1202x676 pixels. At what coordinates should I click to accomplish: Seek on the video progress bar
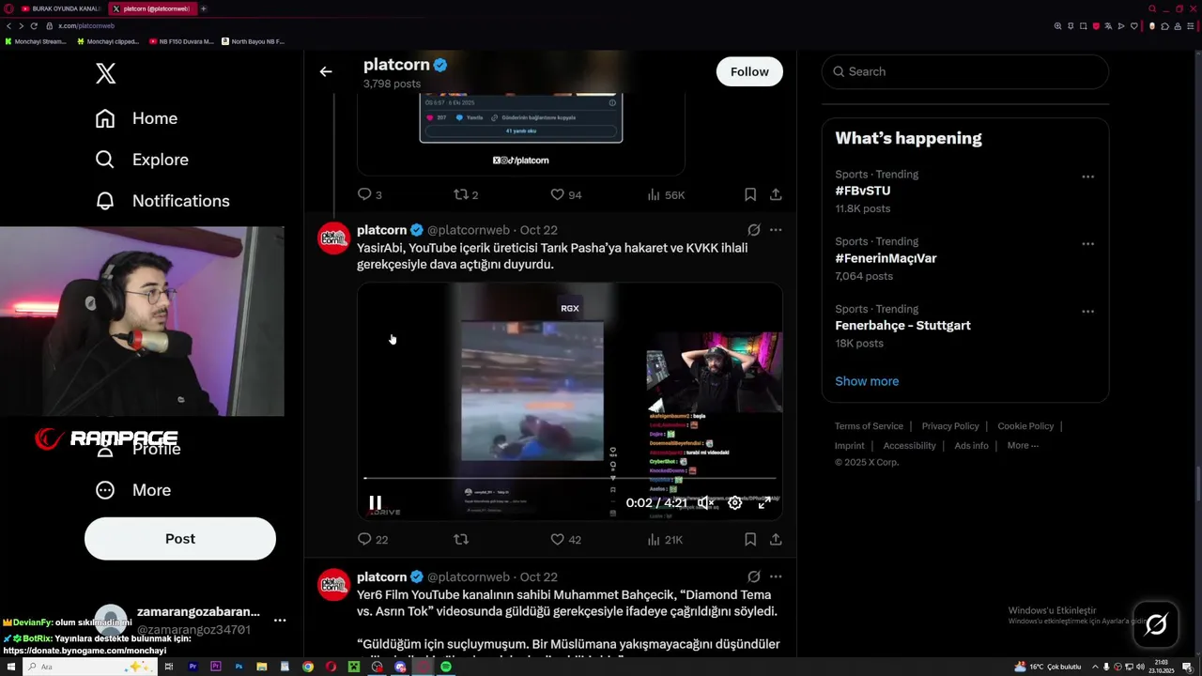coord(570,479)
